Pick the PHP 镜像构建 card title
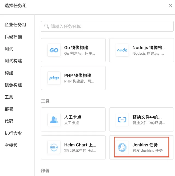 (x=78, y=75)
